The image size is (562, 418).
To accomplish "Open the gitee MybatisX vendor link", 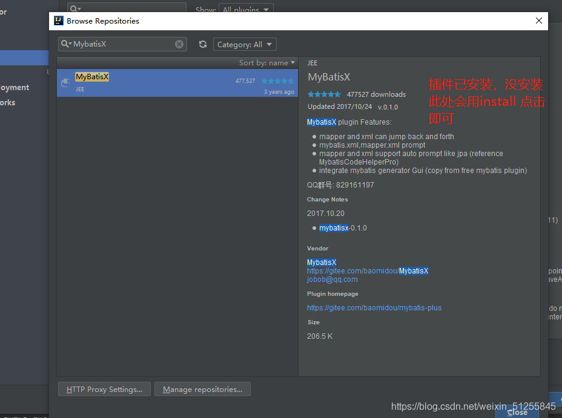I will click(x=368, y=271).
